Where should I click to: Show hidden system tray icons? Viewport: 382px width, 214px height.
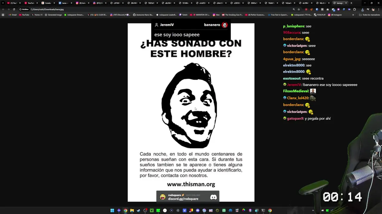(313, 210)
